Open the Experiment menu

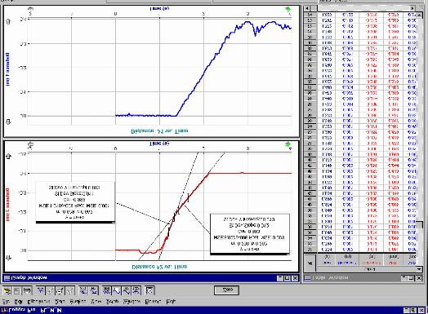(x=38, y=302)
